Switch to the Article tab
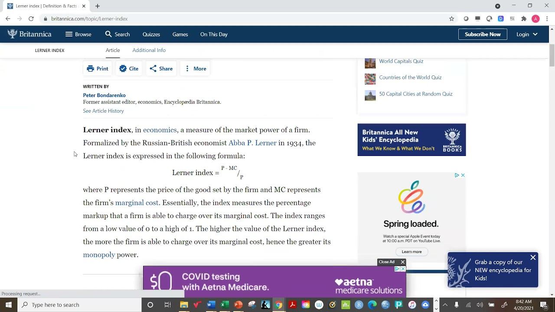Screen dimensions: 555x312 coord(113,50)
